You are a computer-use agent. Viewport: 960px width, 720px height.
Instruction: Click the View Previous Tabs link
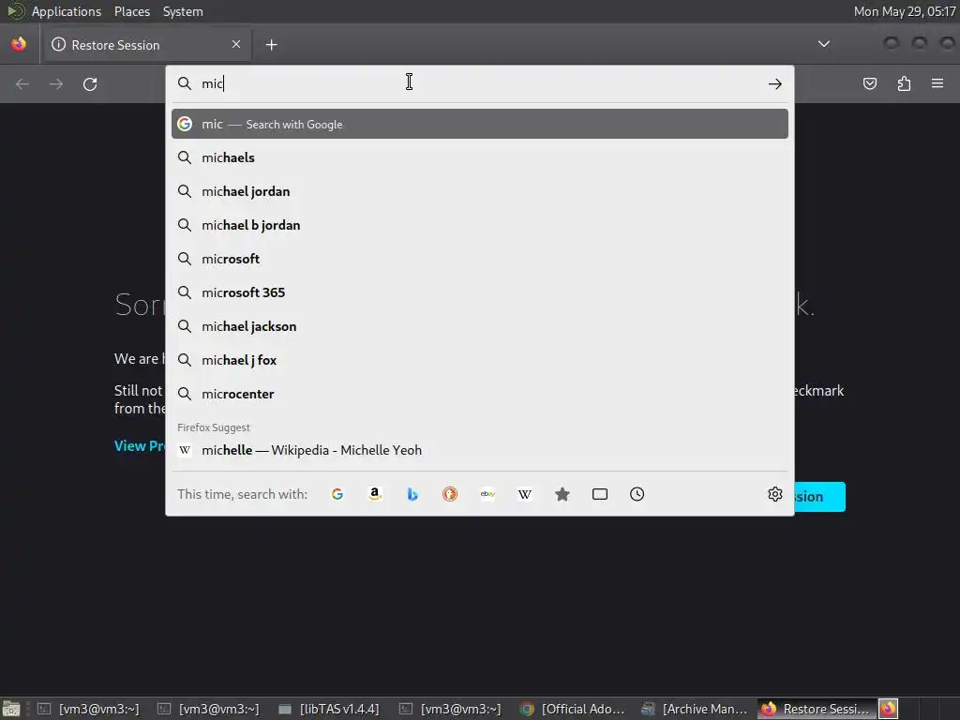tap(140, 445)
